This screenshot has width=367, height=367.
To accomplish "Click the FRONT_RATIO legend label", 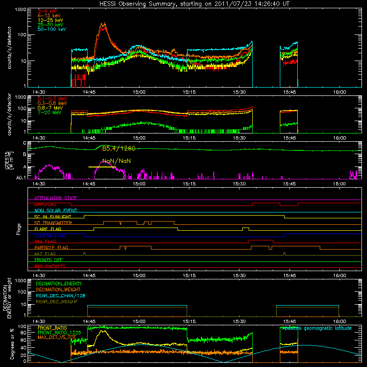I will coord(52,328).
